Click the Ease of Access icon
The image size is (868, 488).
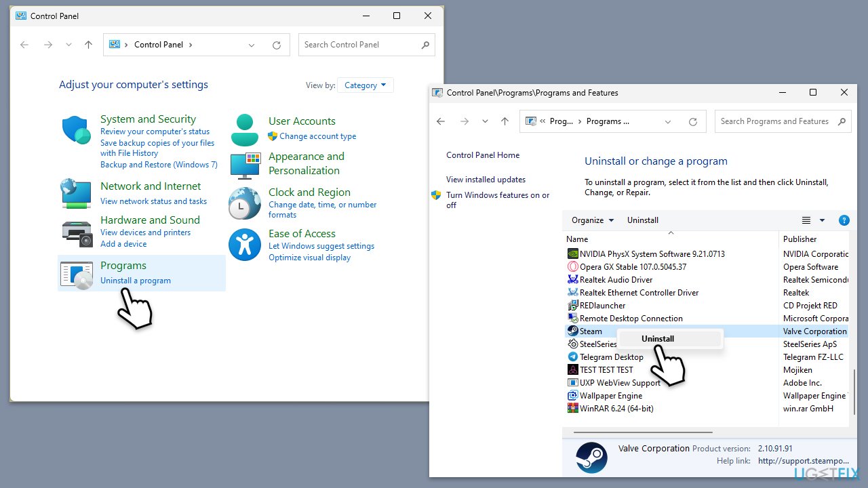coord(244,245)
